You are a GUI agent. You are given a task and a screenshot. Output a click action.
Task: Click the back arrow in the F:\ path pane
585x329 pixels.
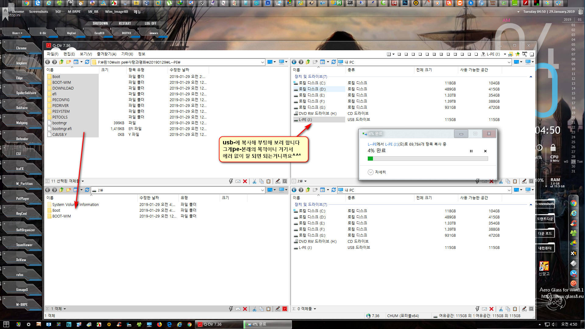point(48,62)
